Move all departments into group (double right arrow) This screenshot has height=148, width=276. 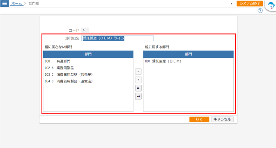click(138, 88)
